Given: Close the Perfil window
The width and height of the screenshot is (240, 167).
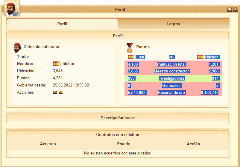Looking at the screenshot, I should tap(235, 9).
